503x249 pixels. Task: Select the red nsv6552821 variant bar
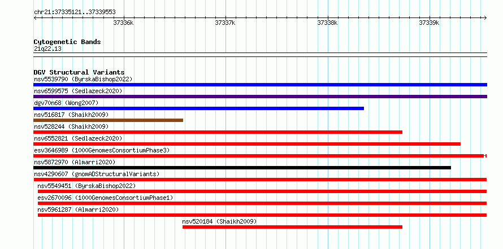point(247,144)
